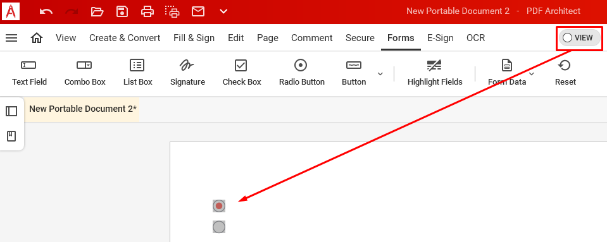Go to the Home screen icon
Viewport: 607px width, 242px height.
36,38
